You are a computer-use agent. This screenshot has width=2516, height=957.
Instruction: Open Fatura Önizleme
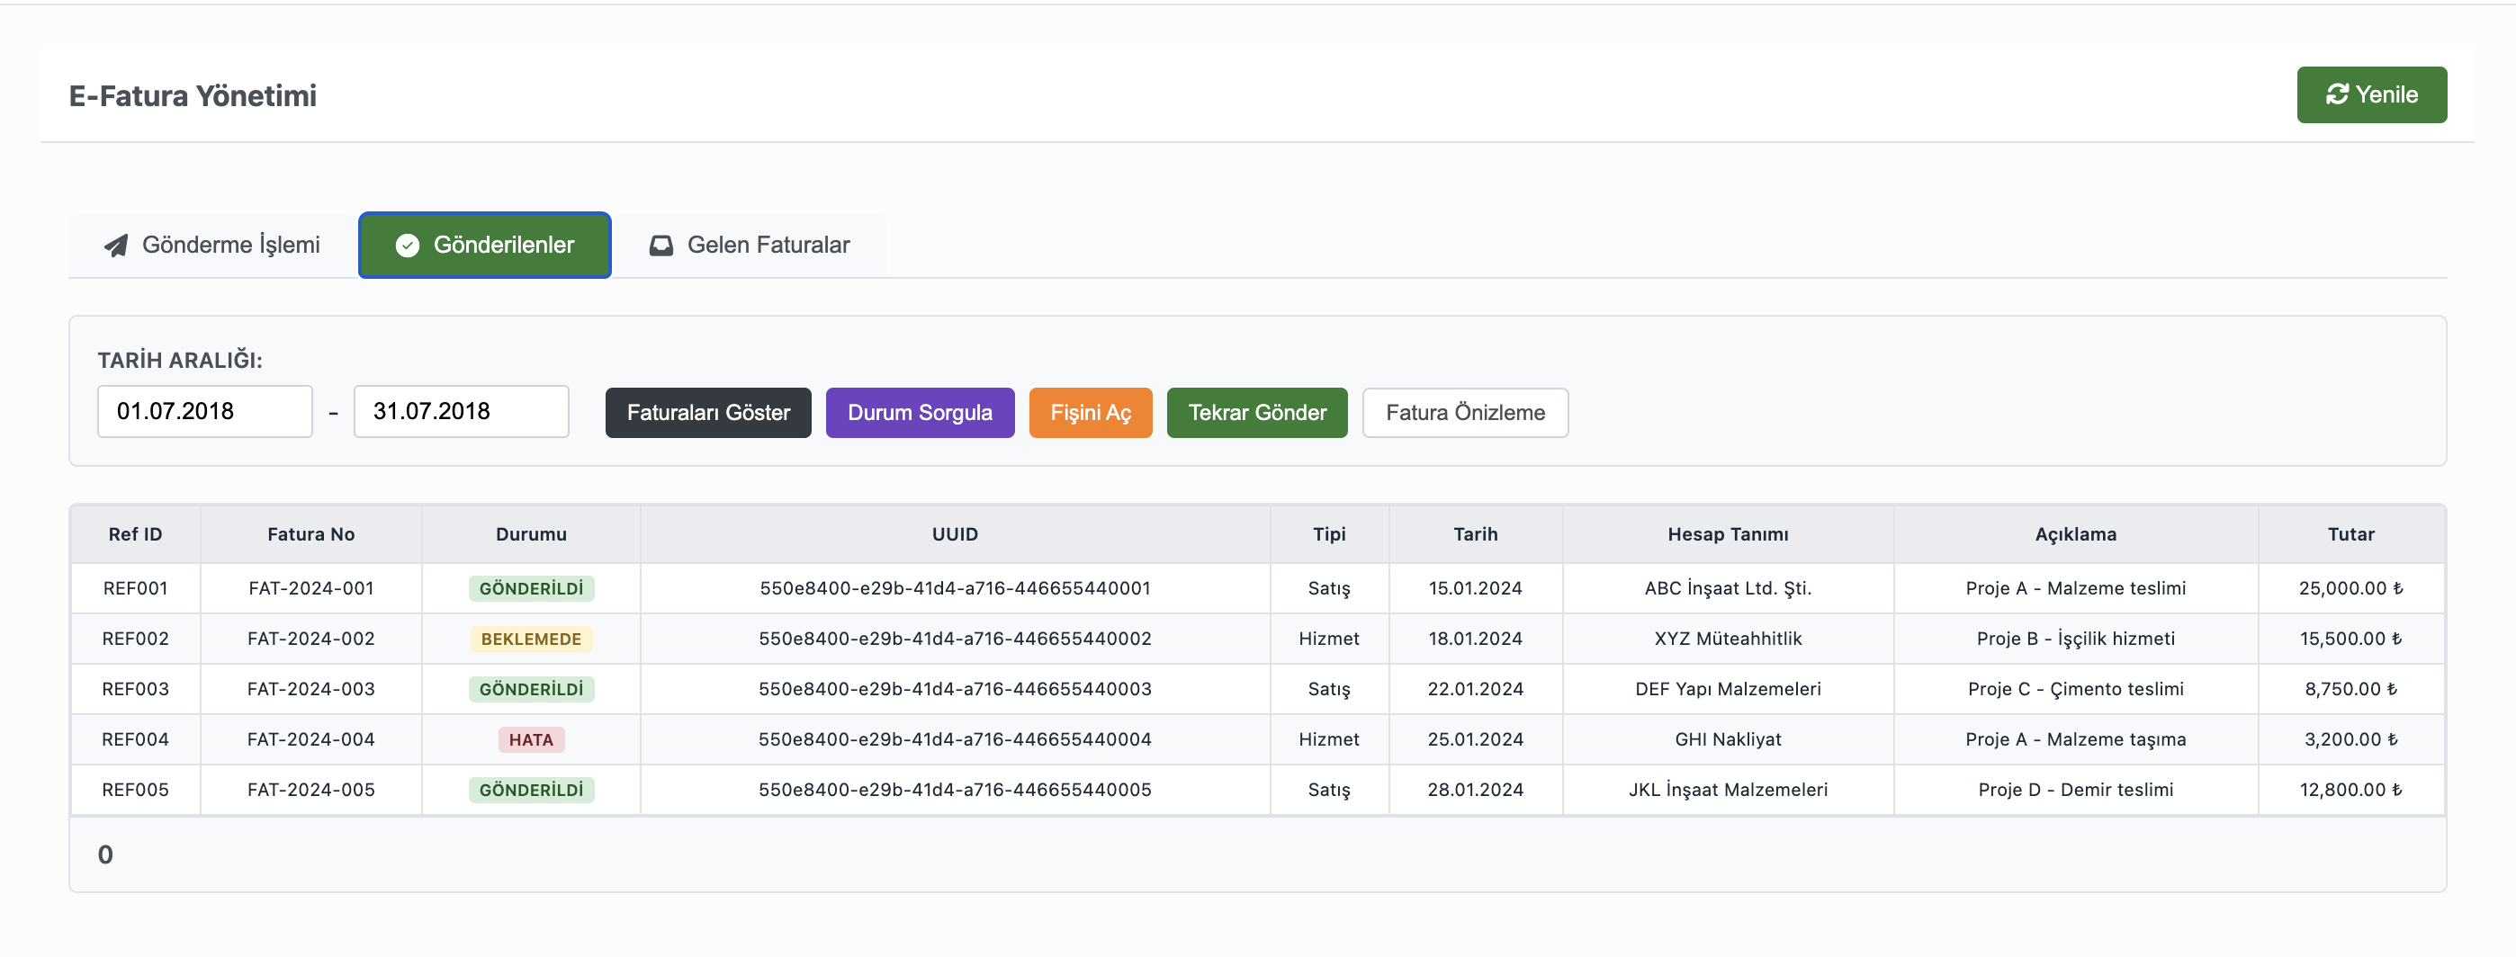click(1464, 413)
